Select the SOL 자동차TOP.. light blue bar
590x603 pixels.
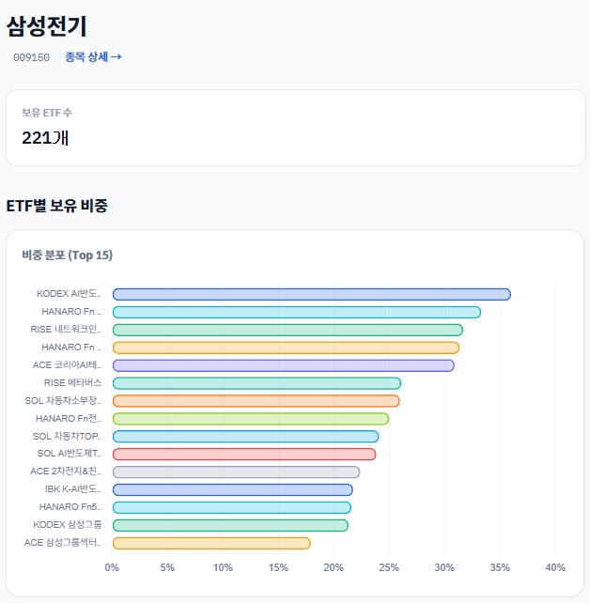[x=245, y=437]
